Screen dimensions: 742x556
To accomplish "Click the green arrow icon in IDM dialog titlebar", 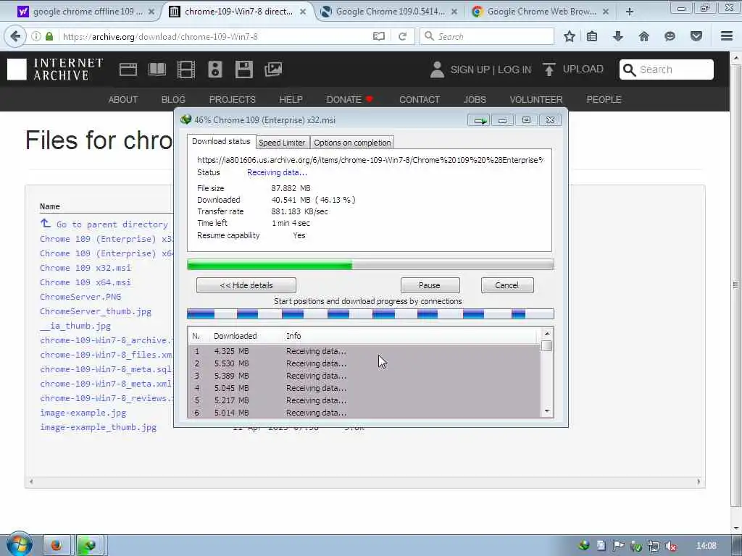I will pos(479,121).
